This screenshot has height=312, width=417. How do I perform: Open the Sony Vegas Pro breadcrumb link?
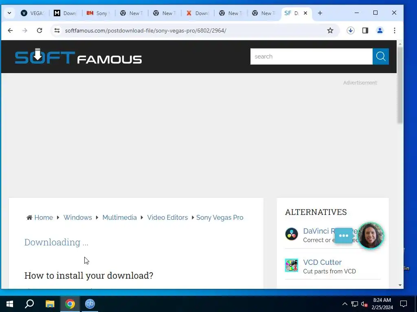pyautogui.click(x=219, y=218)
